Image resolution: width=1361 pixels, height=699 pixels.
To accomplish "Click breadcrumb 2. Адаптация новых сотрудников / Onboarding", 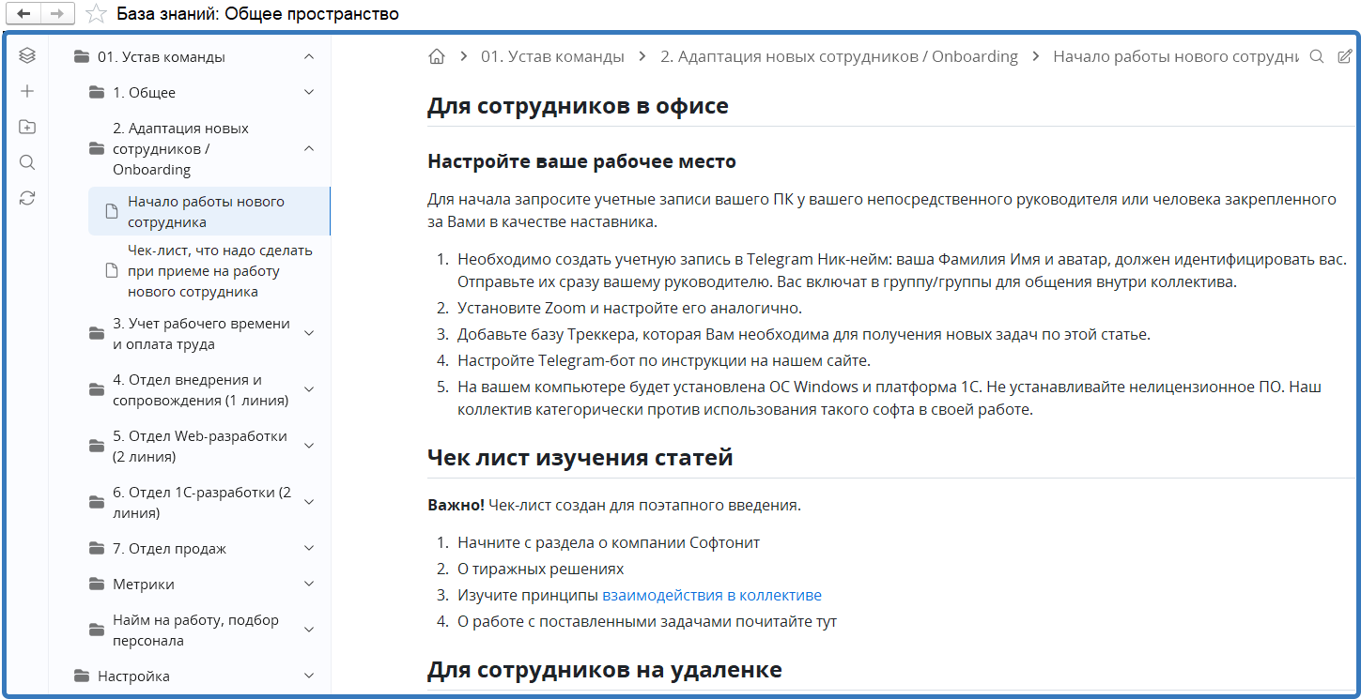I will 839,56.
